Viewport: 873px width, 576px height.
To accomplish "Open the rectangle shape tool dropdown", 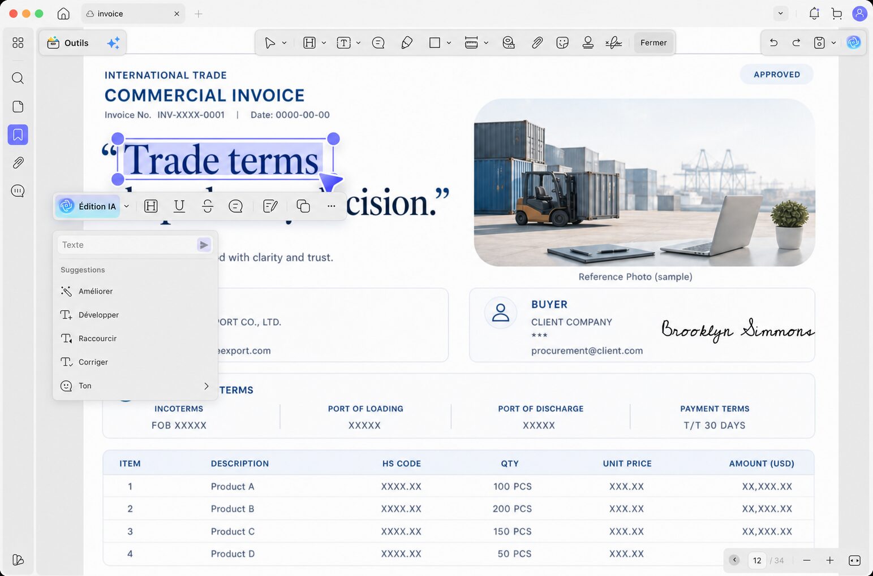I will click(x=449, y=43).
